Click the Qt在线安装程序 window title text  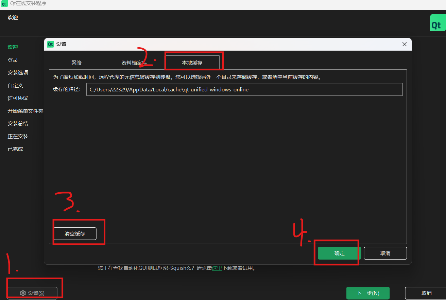click(29, 3)
